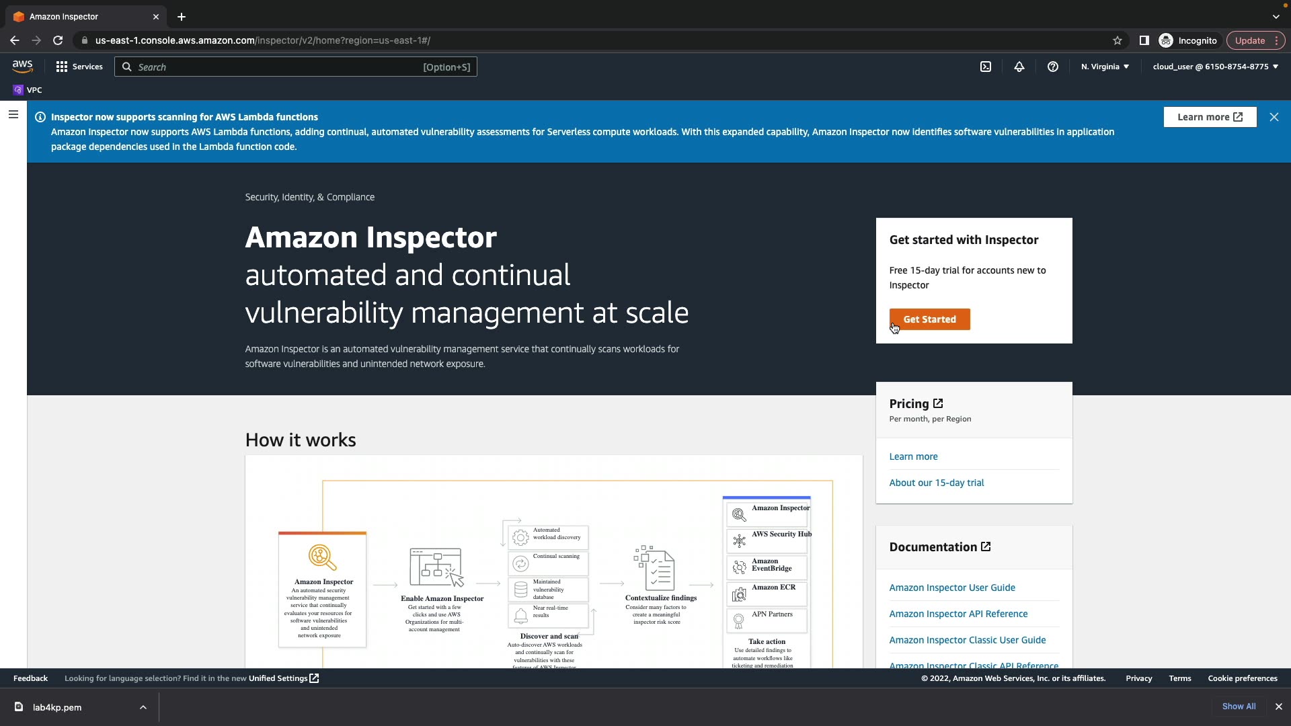Open a new browser tab
This screenshot has height=726, width=1291.
[x=181, y=17]
